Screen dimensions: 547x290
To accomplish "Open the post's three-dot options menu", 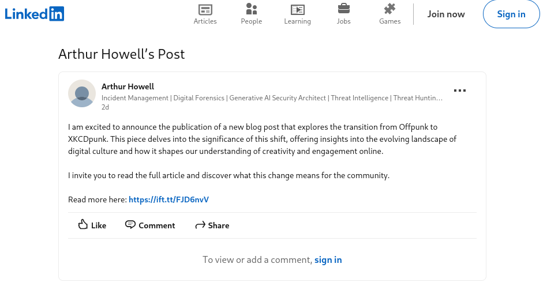I will tap(459, 91).
